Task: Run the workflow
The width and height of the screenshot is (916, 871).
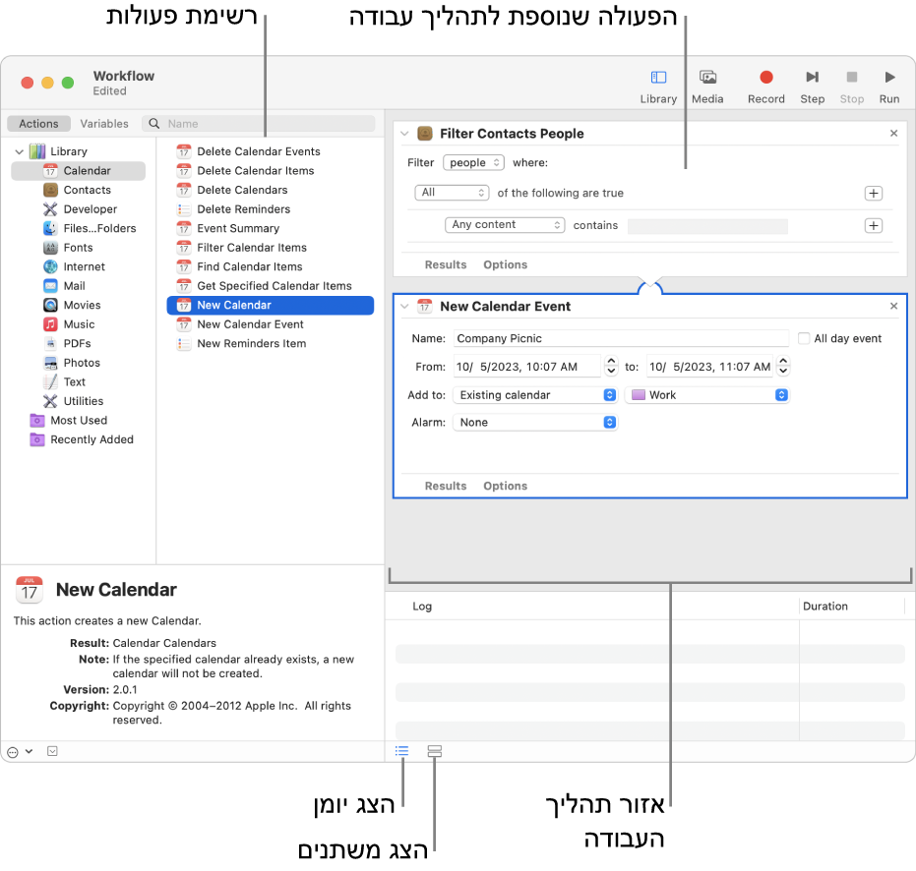Action: [x=889, y=77]
